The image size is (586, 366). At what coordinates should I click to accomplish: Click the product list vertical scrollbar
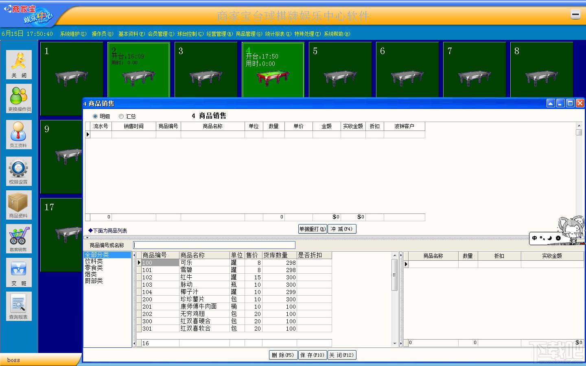[394, 299]
